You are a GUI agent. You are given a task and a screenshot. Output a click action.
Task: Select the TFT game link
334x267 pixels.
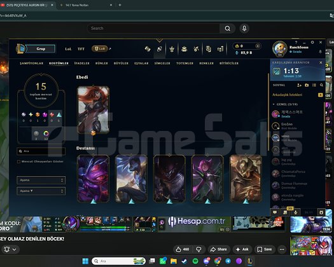(81, 49)
